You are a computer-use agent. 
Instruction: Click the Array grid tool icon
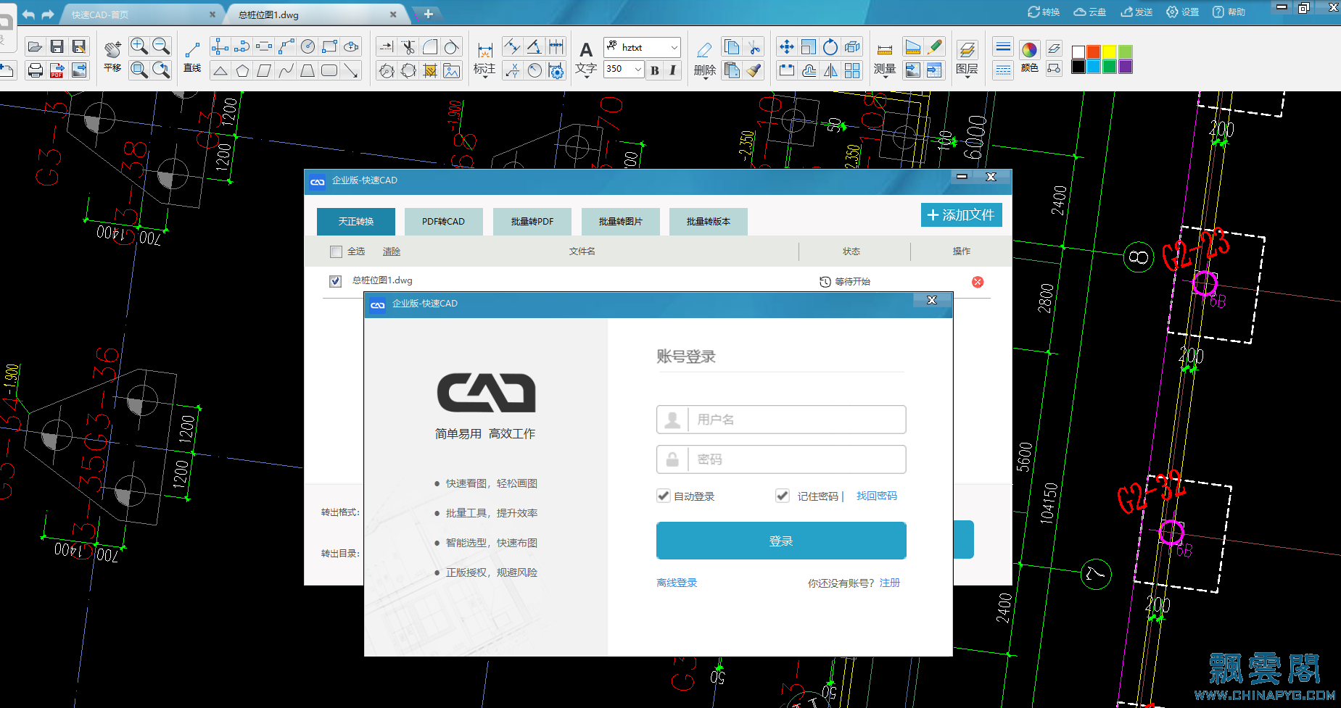[x=852, y=70]
